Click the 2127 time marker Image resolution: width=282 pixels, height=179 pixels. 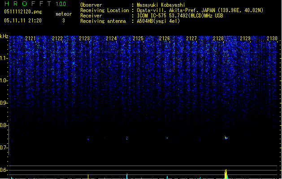[191, 38]
